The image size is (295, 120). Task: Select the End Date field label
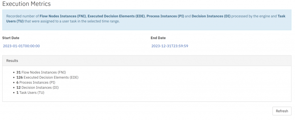coord(158,38)
